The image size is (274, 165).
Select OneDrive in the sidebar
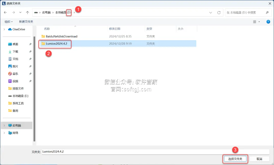(x=16, y=29)
